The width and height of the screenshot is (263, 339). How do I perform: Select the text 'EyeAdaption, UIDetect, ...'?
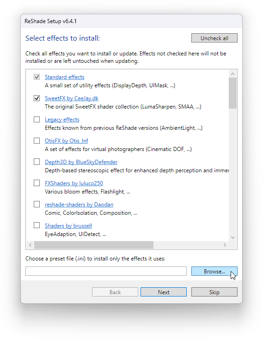click(x=75, y=234)
